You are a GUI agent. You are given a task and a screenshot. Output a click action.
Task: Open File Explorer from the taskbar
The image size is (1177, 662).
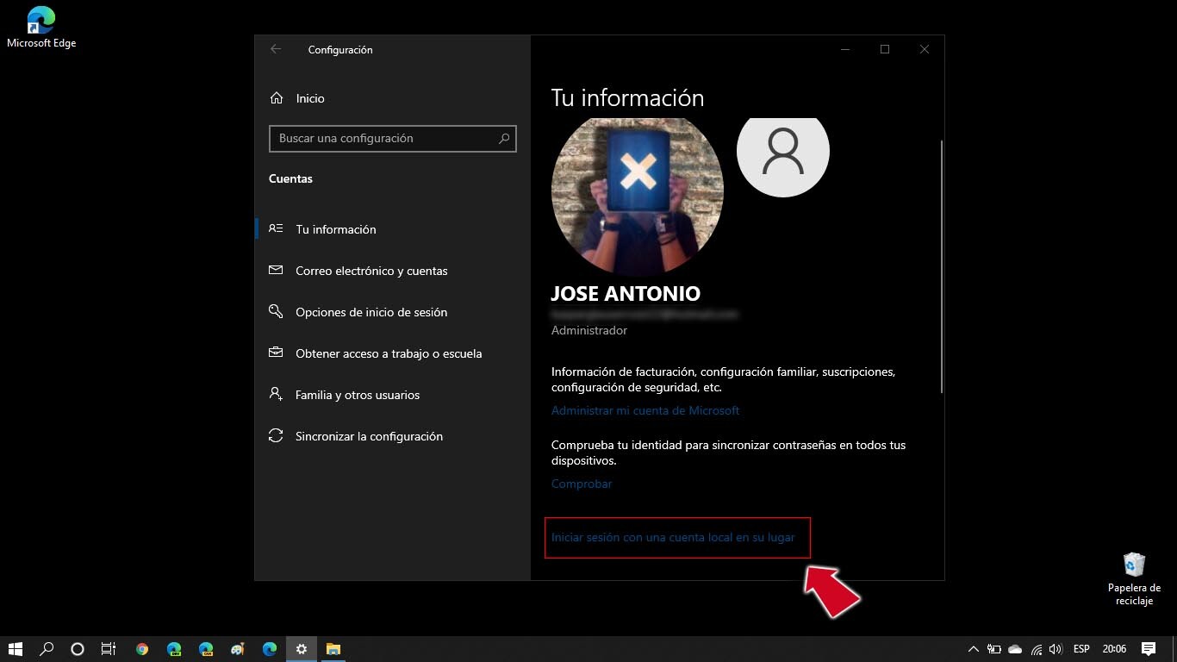(x=333, y=649)
